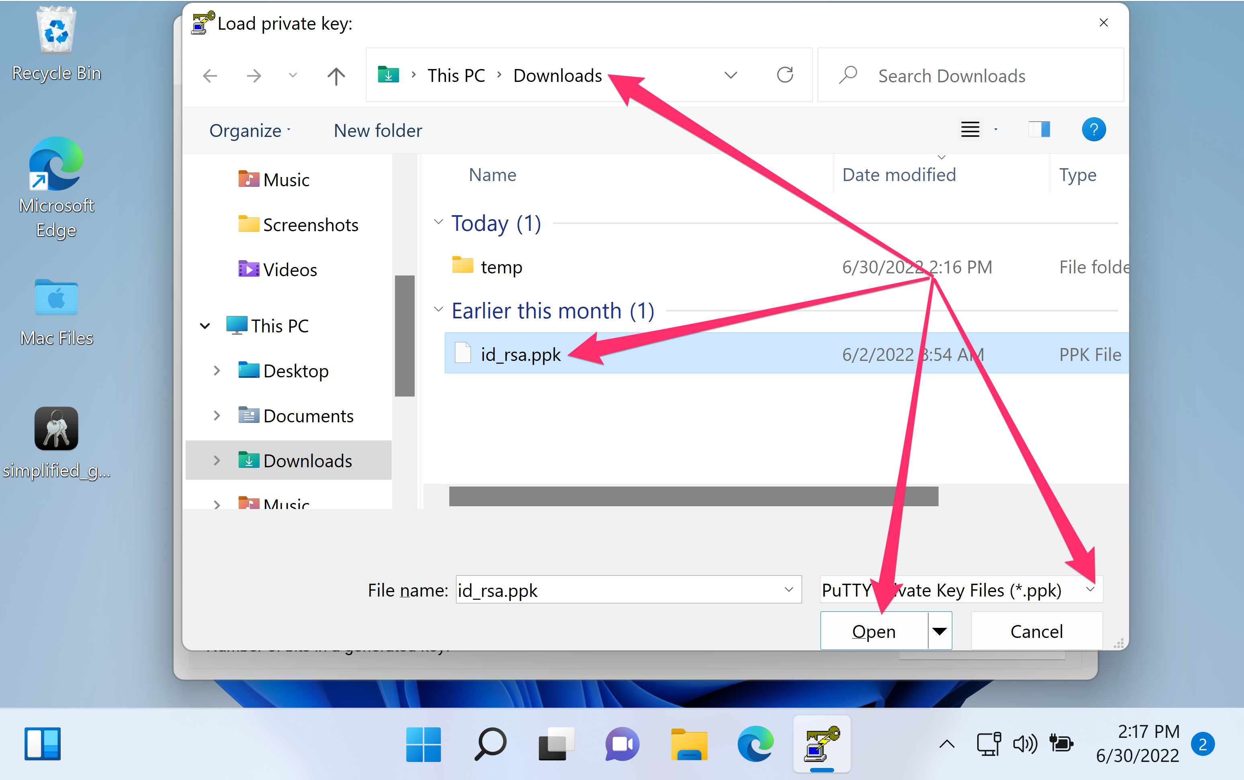
Task: Open Microsoft Edge from taskbar
Action: [755, 744]
